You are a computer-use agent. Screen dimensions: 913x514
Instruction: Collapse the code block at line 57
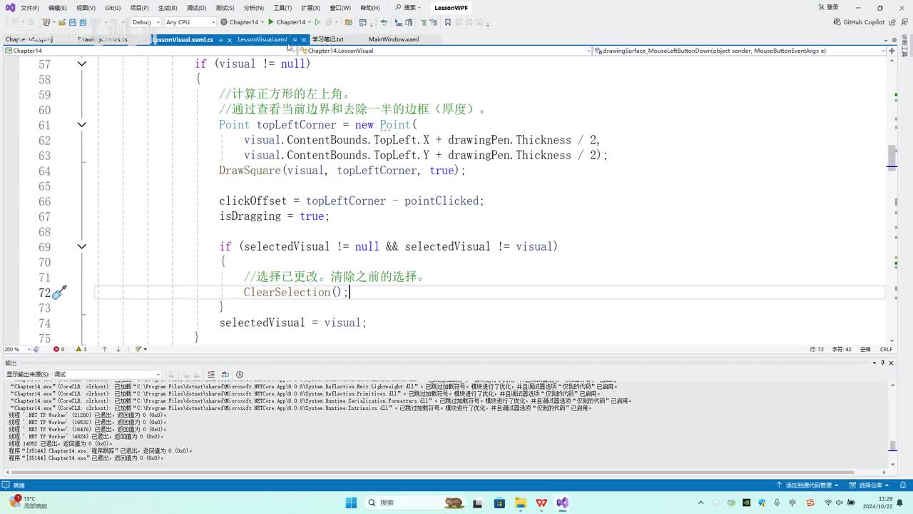81,64
